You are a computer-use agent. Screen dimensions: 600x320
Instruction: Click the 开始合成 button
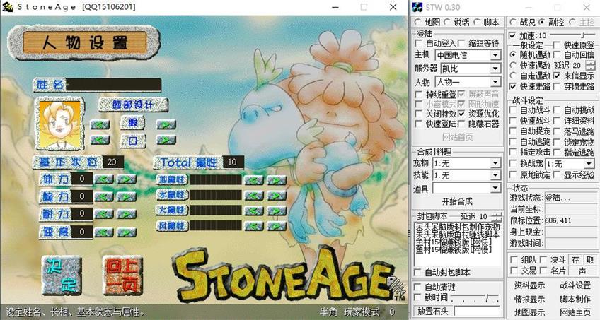coord(456,201)
